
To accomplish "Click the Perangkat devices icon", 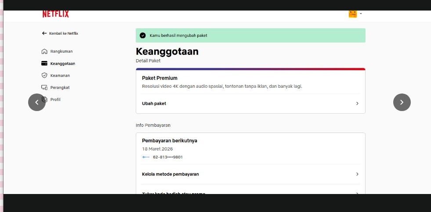I will 44,87.
